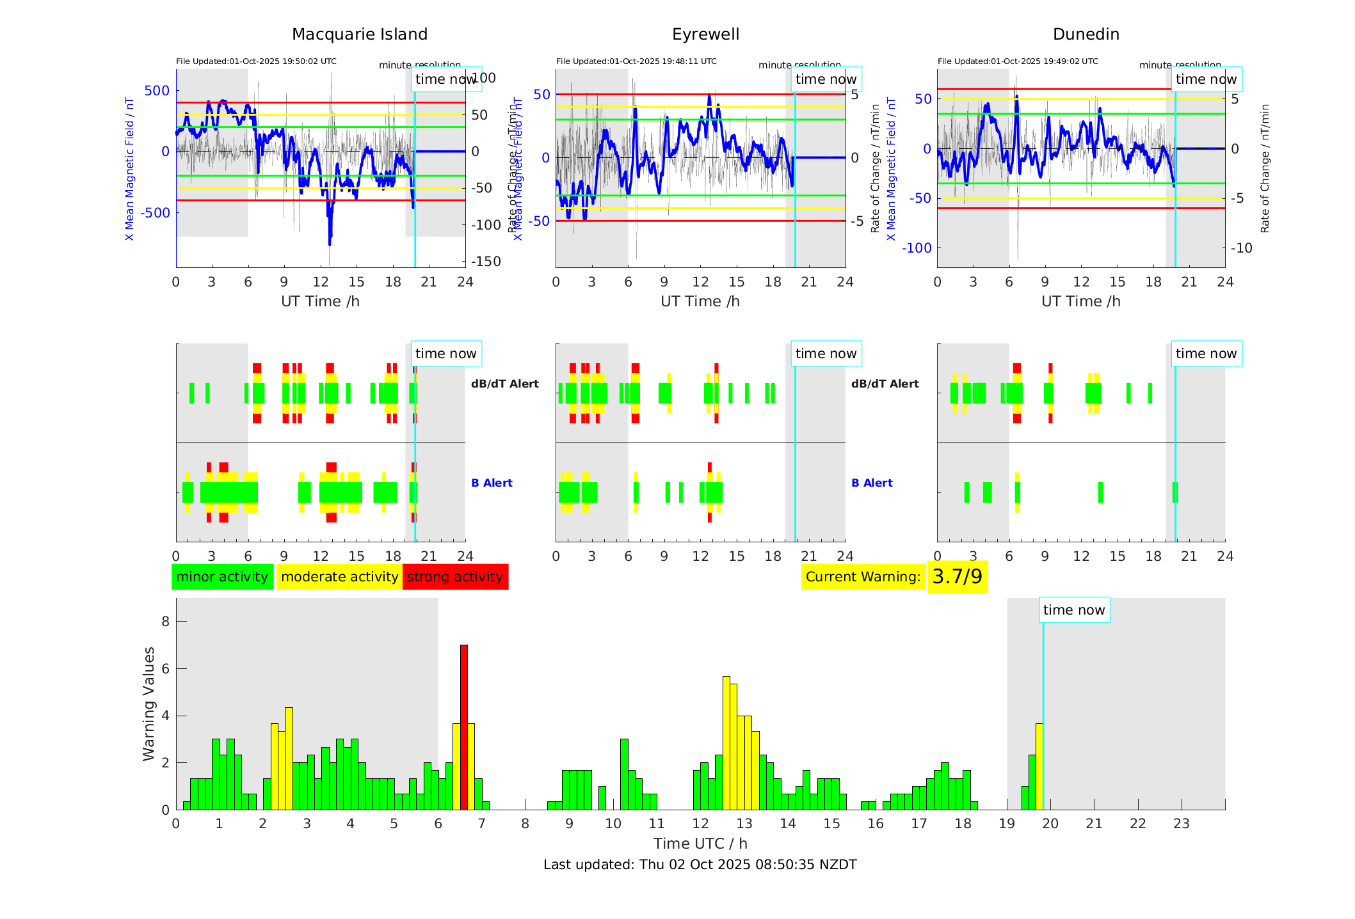Click the Dunedin chart title
1355x919 pixels.
(x=1086, y=35)
